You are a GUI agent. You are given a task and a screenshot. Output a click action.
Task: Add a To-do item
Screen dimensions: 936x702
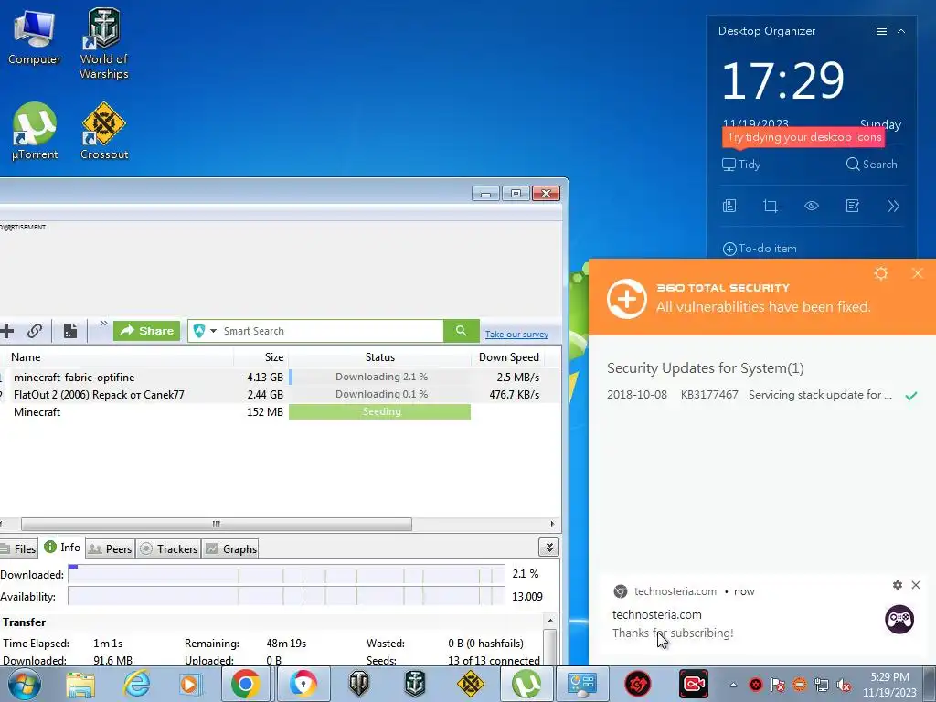[760, 249]
